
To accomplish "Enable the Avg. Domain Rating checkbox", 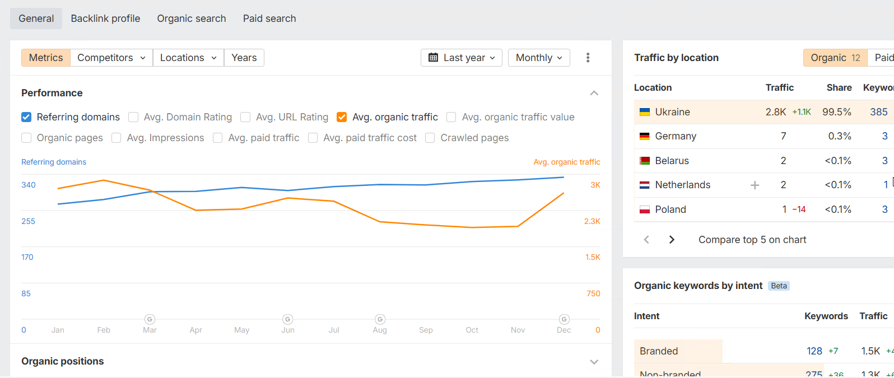I will pos(133,117).
